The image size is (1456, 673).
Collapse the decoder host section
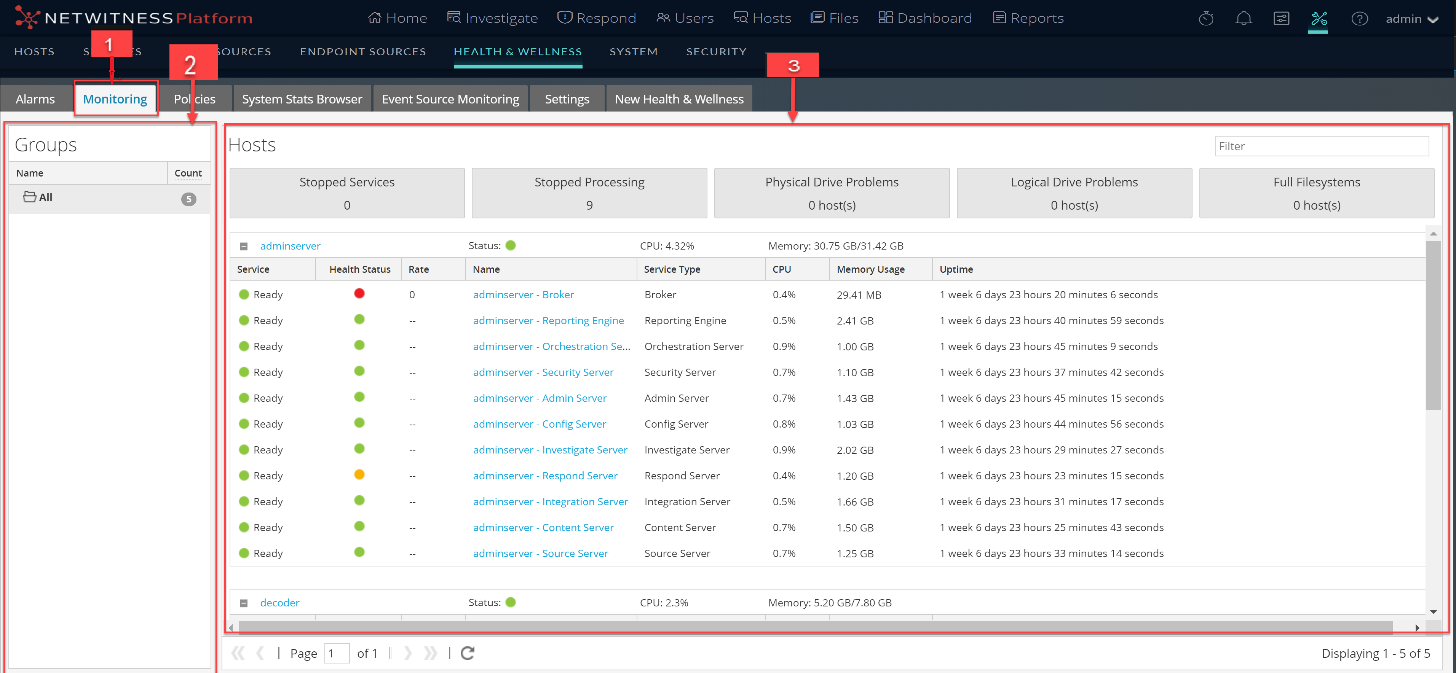(244, 603)
